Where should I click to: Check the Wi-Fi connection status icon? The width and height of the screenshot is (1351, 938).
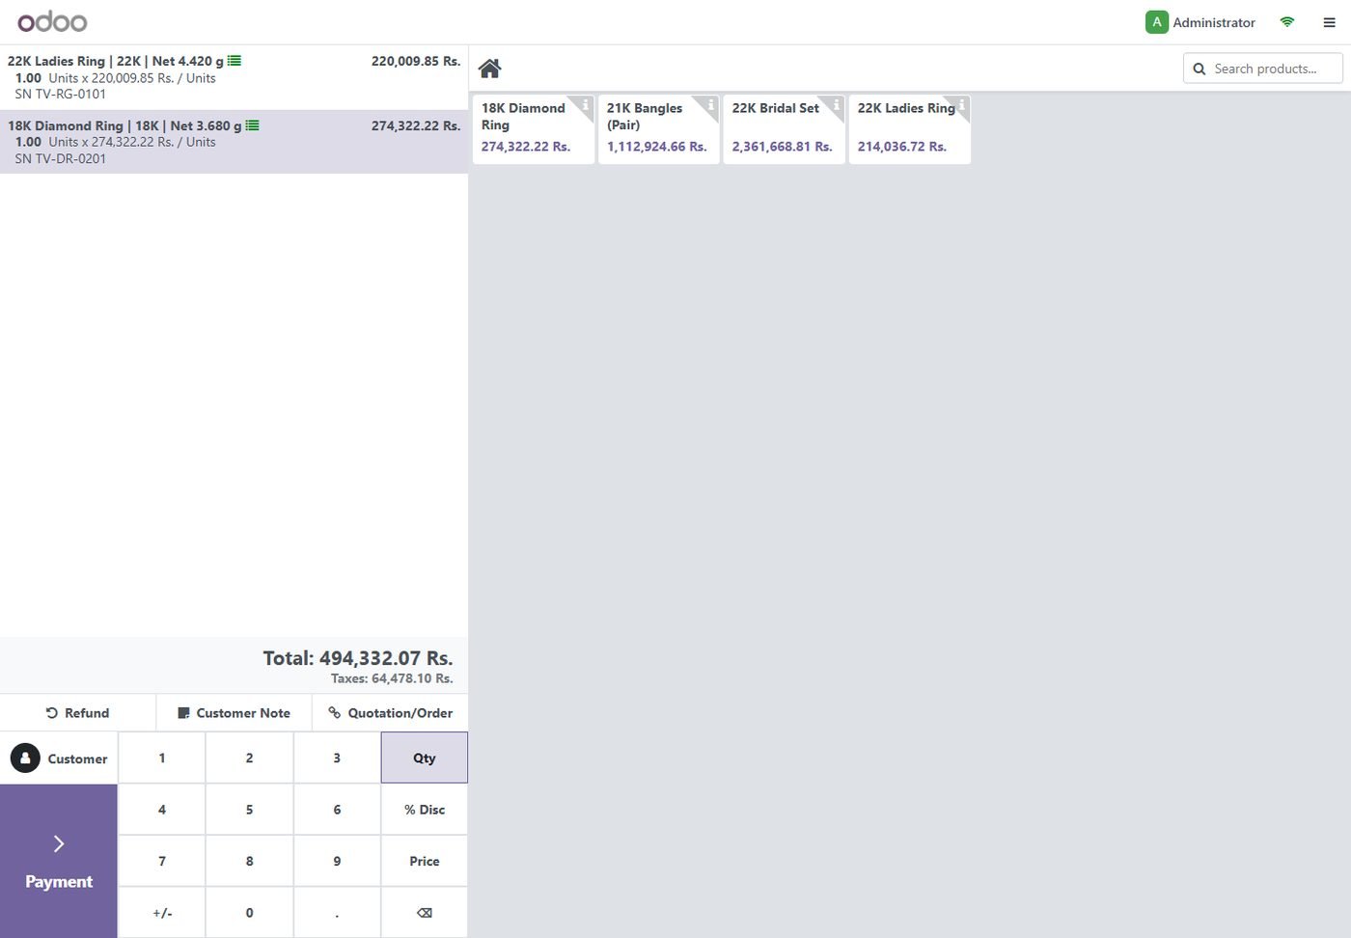pos(1286,22)
